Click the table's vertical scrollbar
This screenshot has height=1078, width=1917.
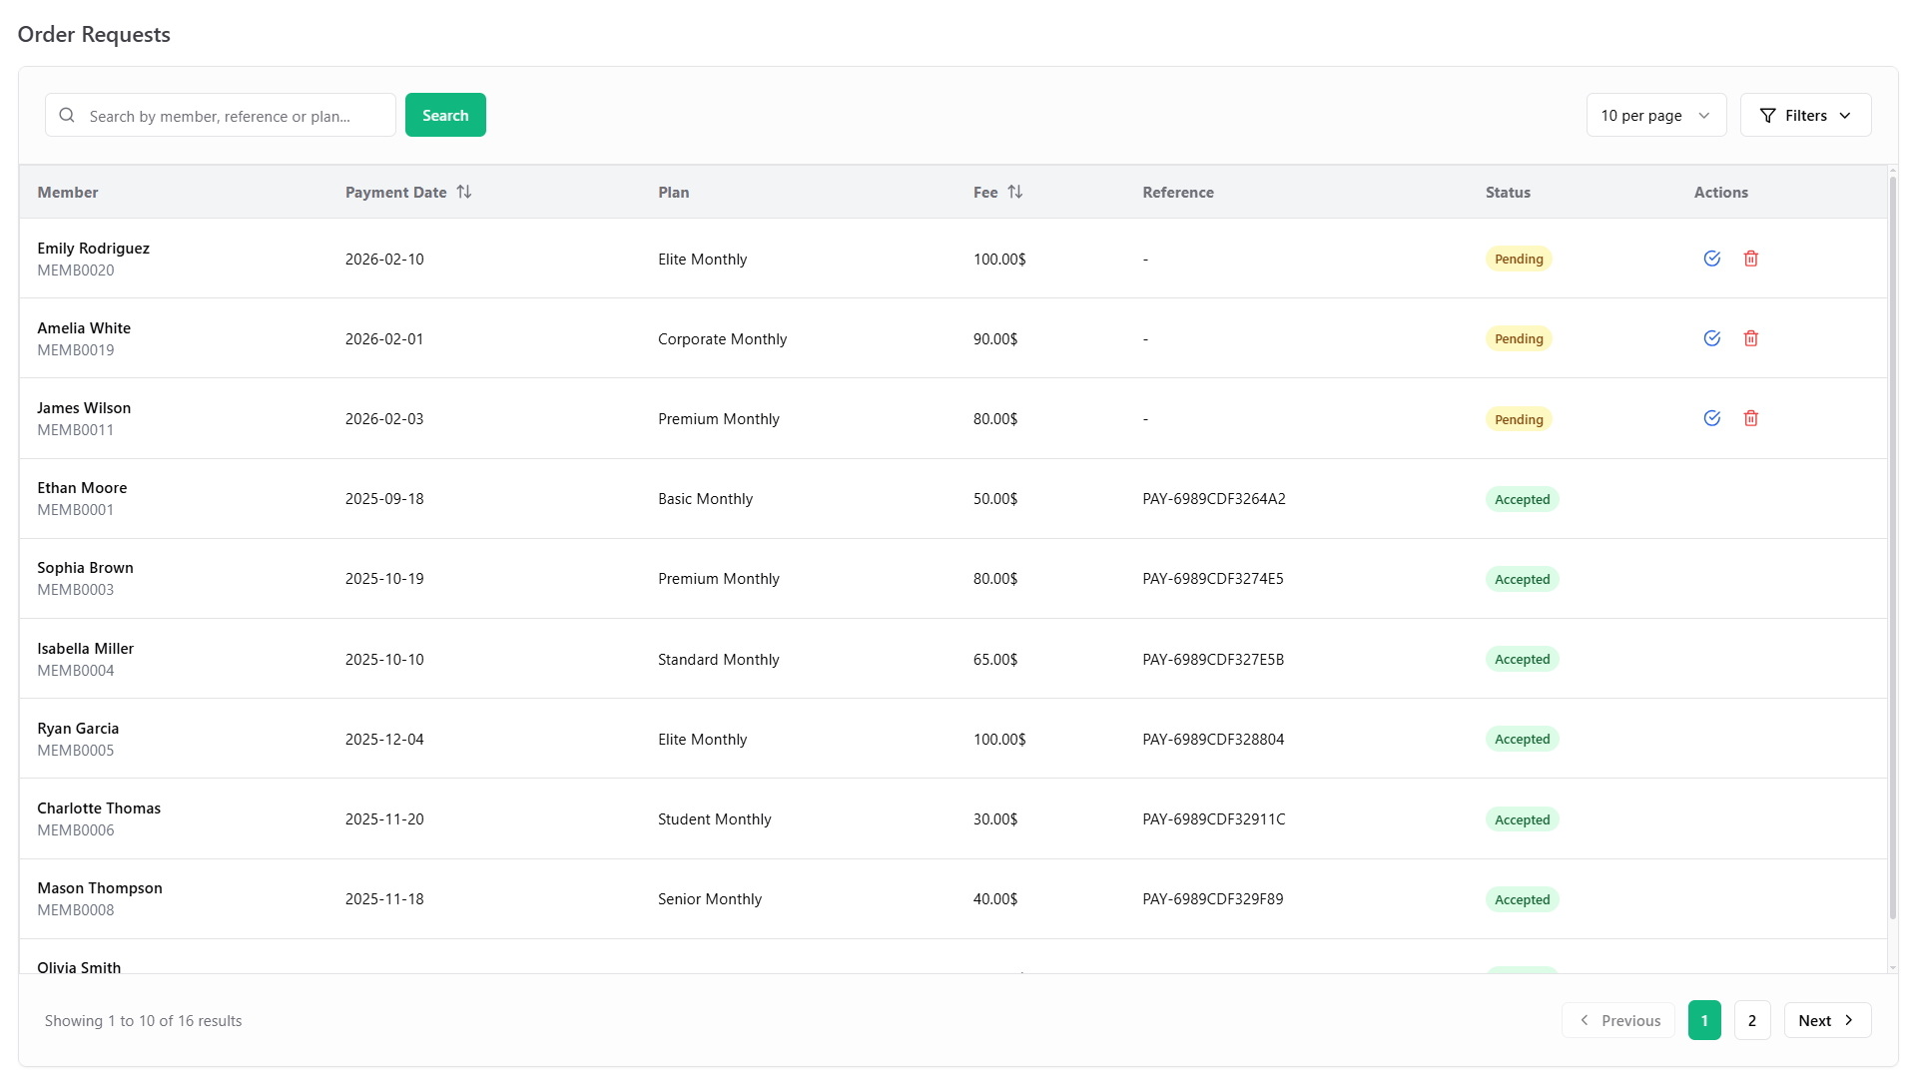tap(1892, 549)
